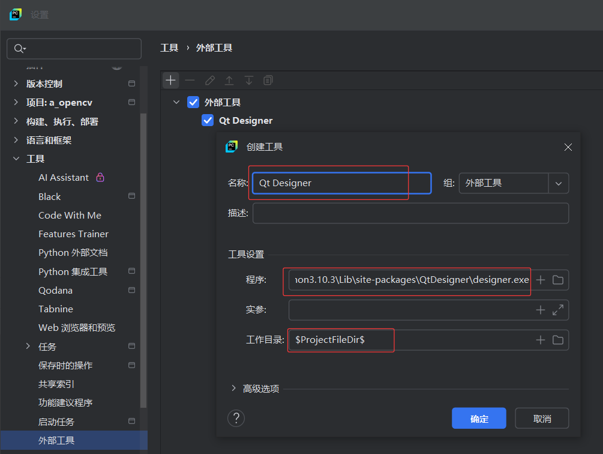Click the Edit pencil icon in toolbar
603x454 pixels.
click(210, 80)
